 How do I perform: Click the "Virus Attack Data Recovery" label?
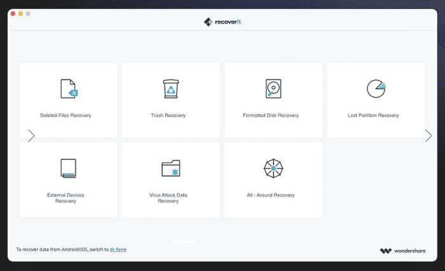point(168,198)
